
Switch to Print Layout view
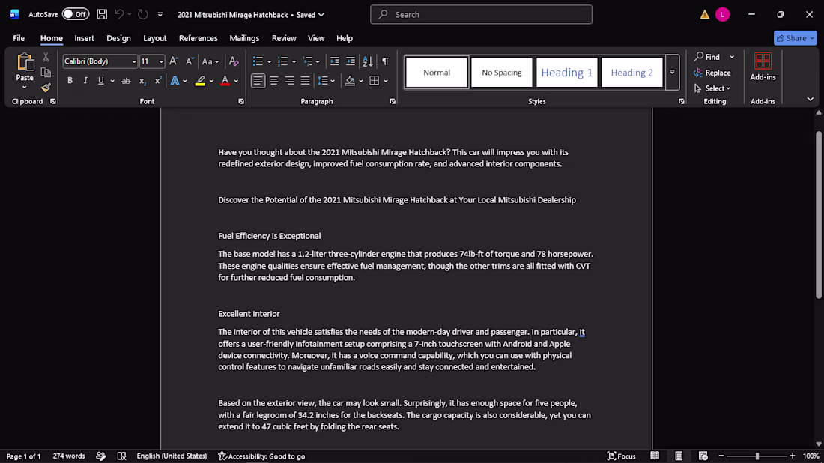click(x=679, y=456)
